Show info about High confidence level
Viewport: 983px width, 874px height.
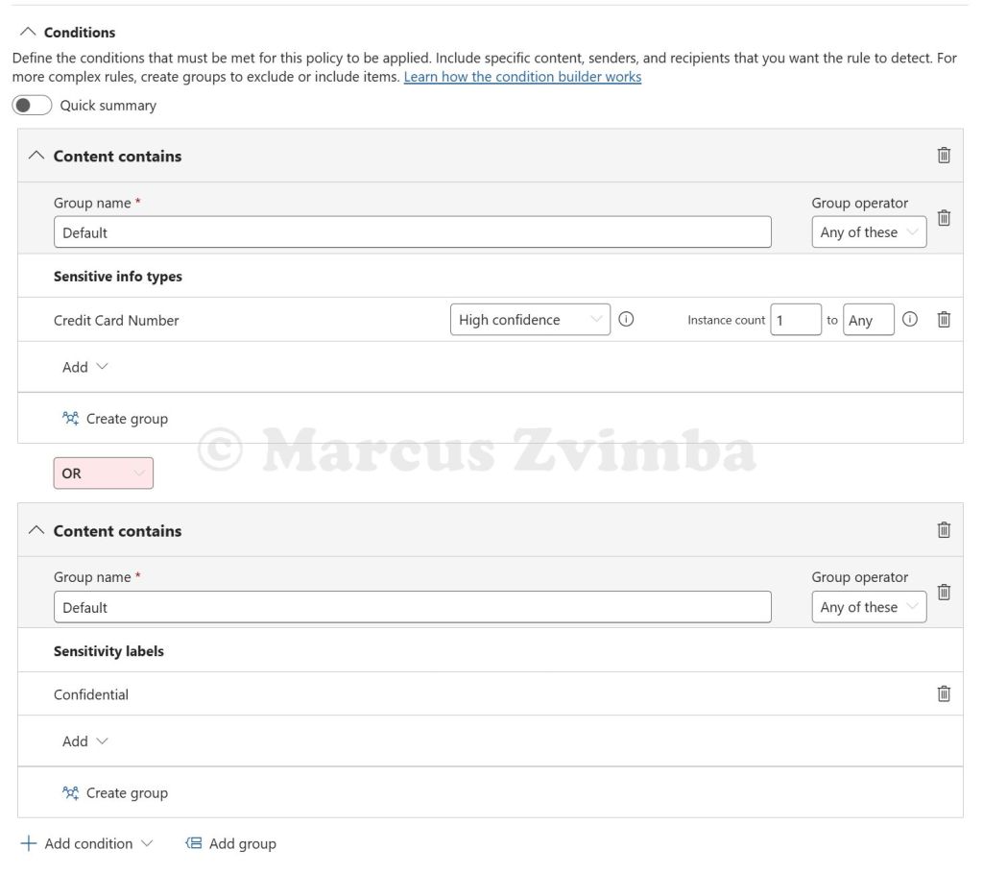(626, 320)
